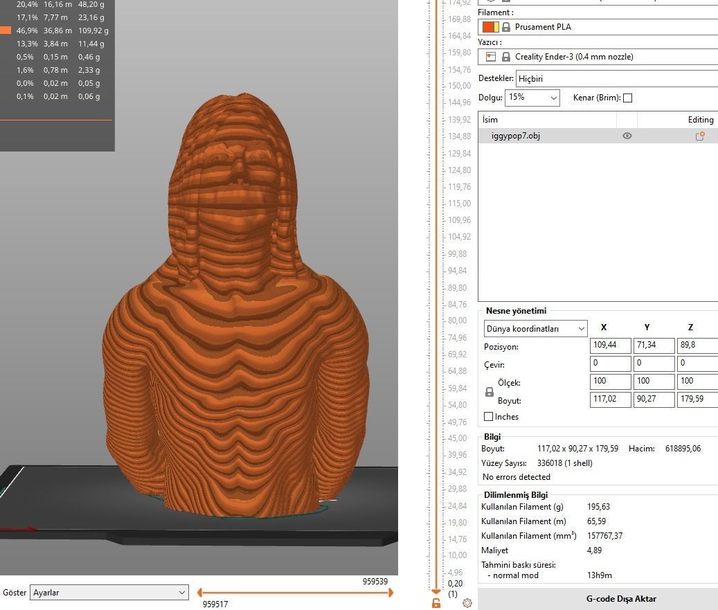Click the Editing column header

678,120
